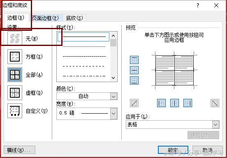
Task: Open the 底纹(S) shading tab
Action: (74, 18)
